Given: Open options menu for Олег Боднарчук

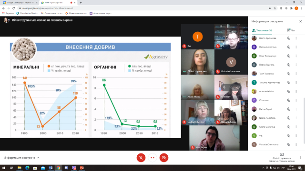Looking at the screenshot, I should point(296,56).
